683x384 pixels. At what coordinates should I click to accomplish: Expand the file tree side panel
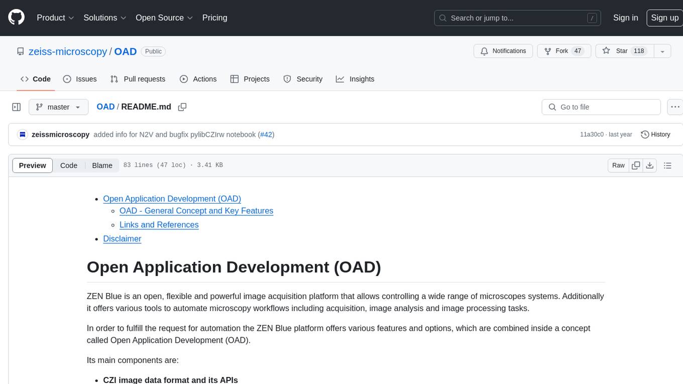tap(16, 107)
